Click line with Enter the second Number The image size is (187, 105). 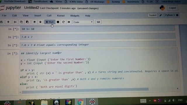click(x=55, y=63)
